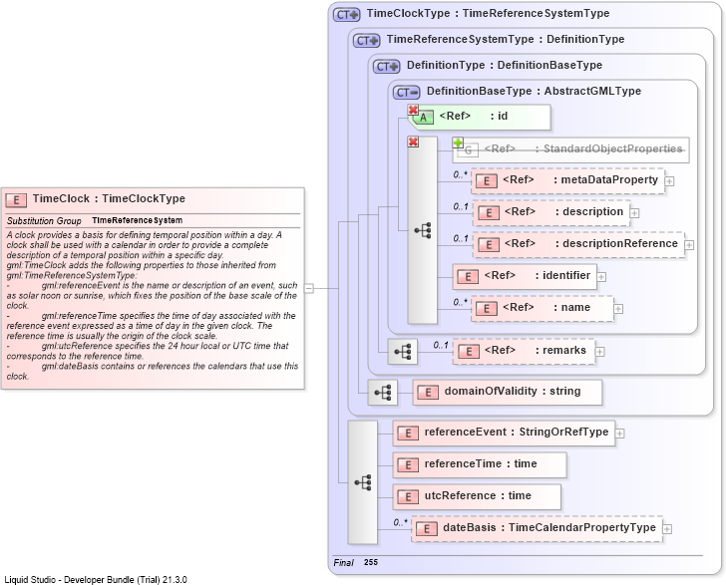Screen dimensions: 726x585
Task: Click the ': identifier' label
Action: tap(562, 275)
